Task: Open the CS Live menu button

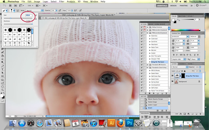Action: [201, 6]
